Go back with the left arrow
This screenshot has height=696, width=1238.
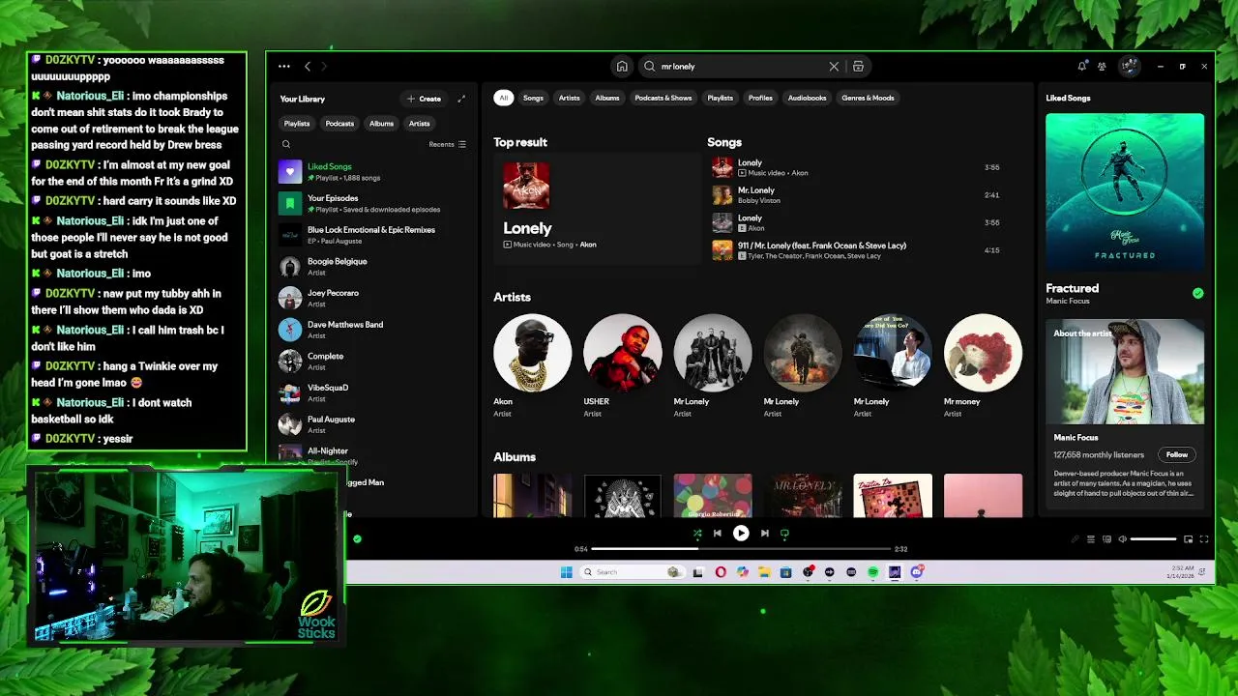308,67
